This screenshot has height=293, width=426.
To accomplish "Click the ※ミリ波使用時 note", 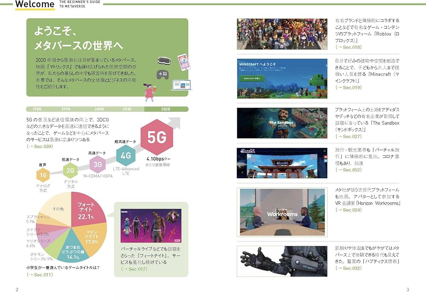I will [158, 165].
